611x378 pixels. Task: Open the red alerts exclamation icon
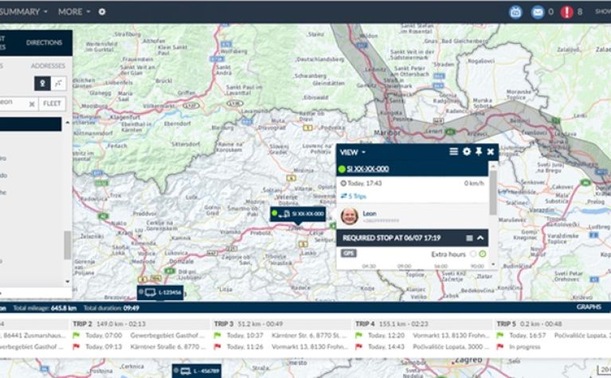pyautogui.click(x=566, y=12)
